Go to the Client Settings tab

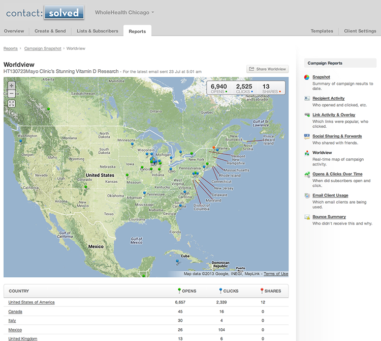(360, 31)
